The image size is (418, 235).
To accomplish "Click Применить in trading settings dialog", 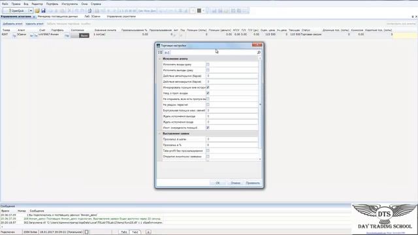I will 253,183.
